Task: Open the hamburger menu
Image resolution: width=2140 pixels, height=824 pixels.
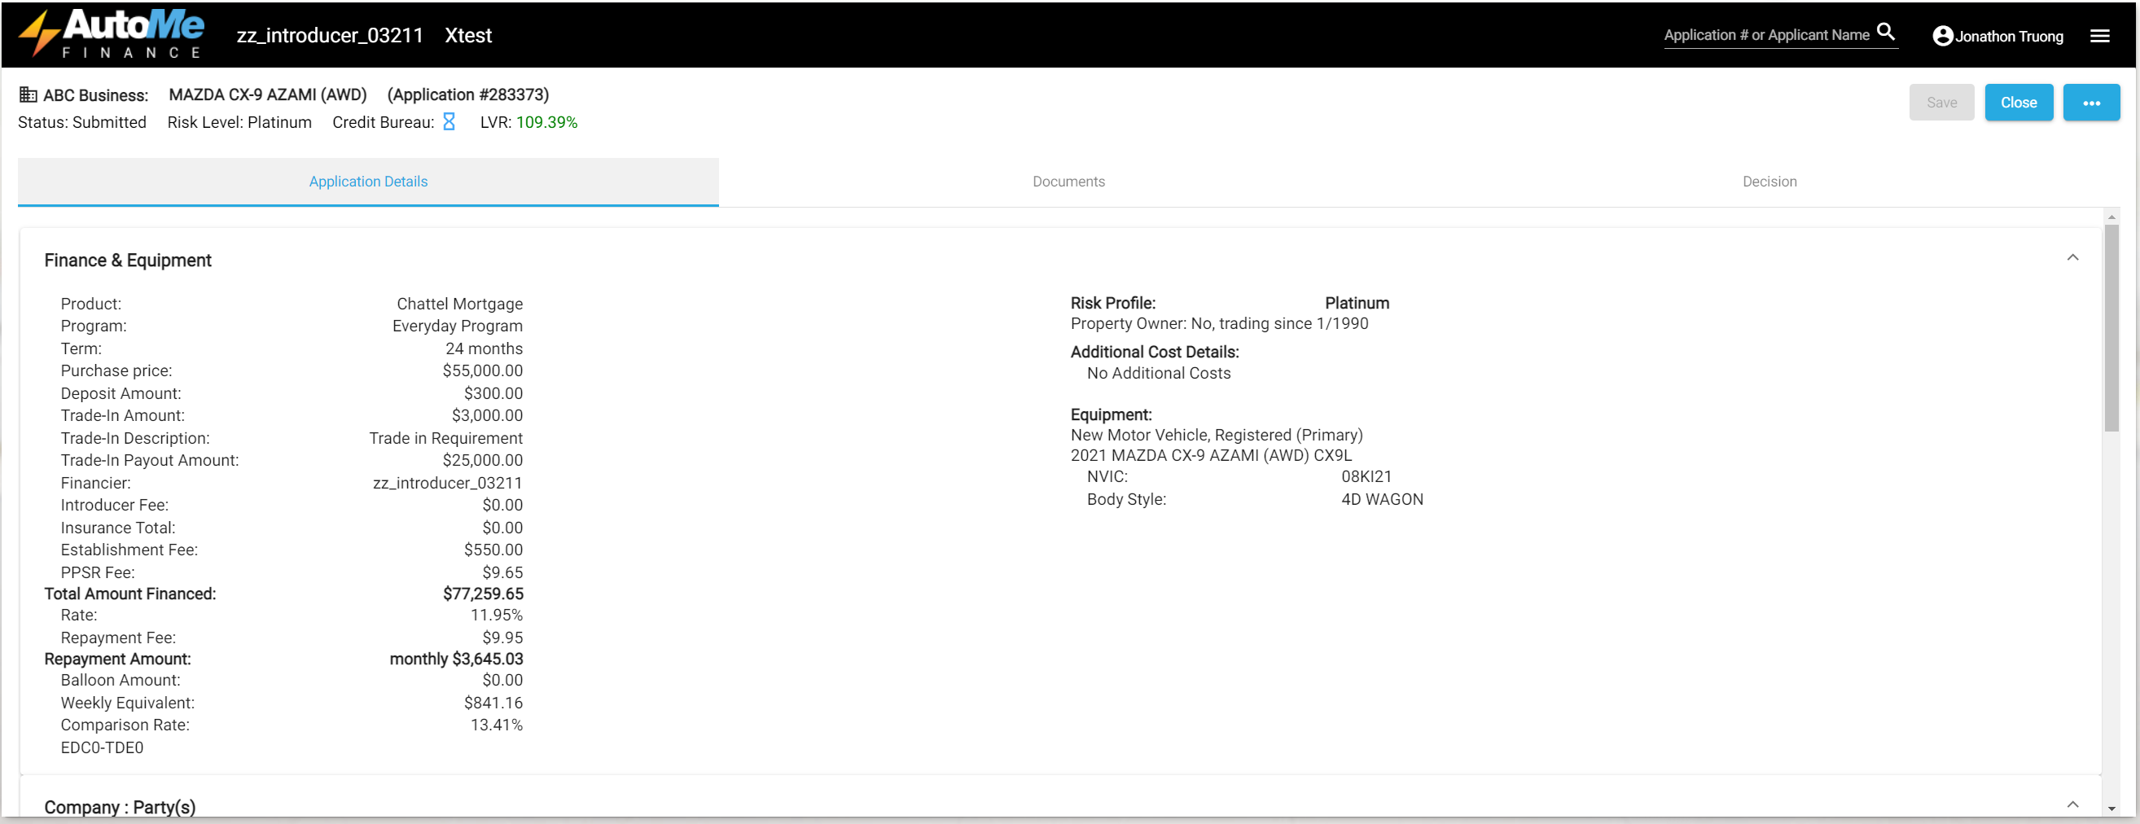Action: (2099, 36)
